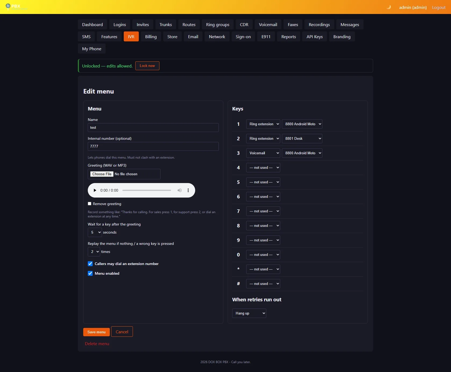Focus the menu Name input field
This screenshot has width=451, height=372.
click(153, 127)
